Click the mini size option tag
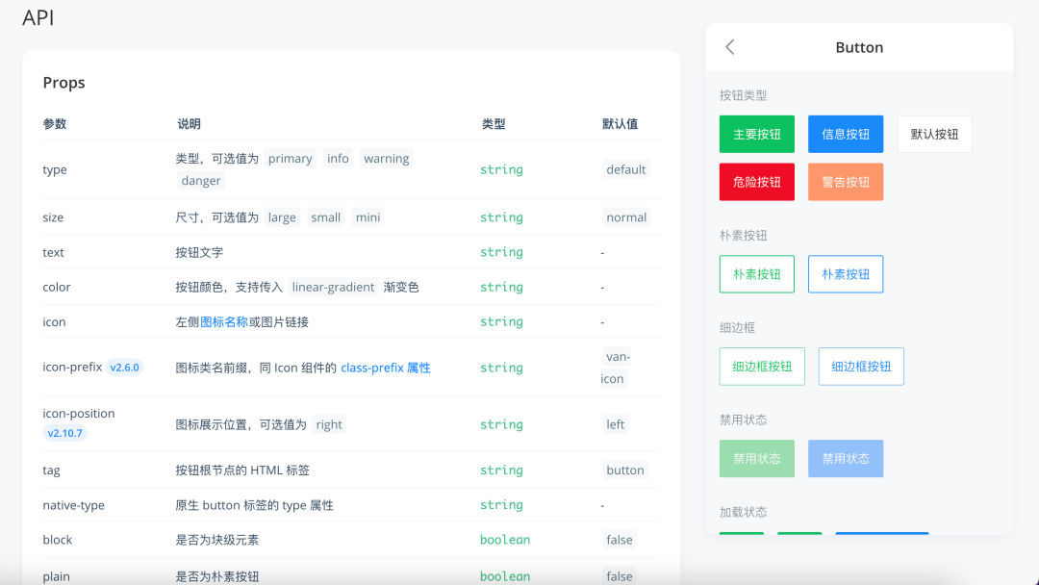Viewport: 1039px width, 585px height. point(367,217)
